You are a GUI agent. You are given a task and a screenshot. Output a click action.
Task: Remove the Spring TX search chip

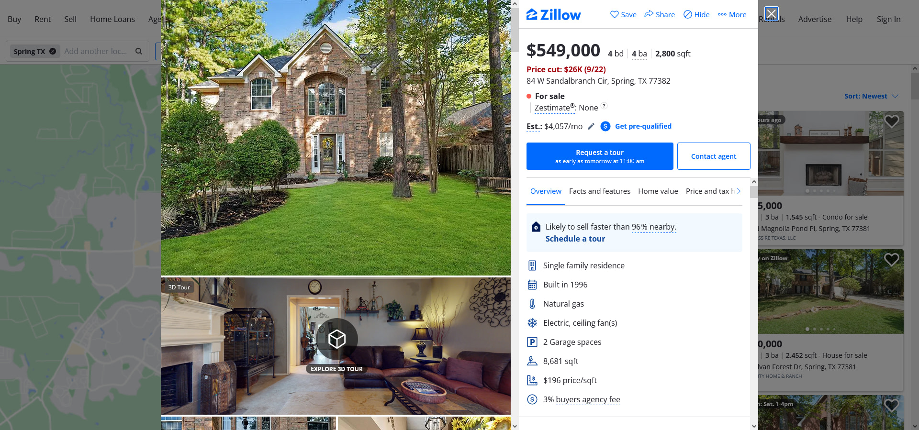click(x=53, y=51)
